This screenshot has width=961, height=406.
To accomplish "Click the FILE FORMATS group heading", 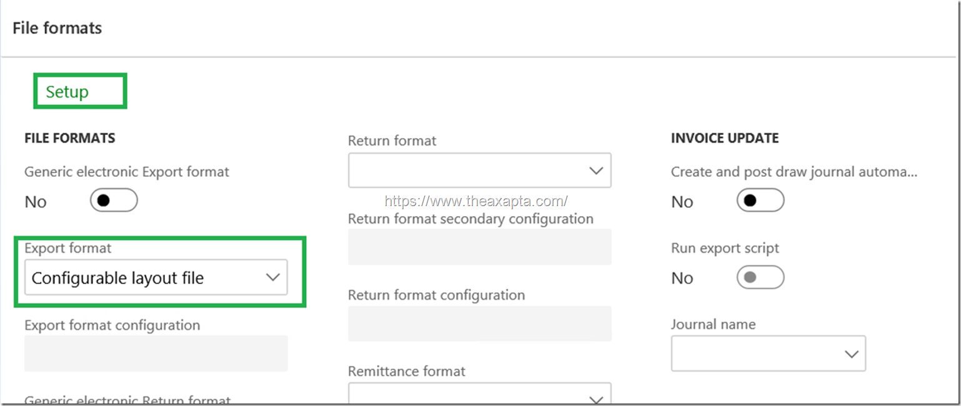I will click(x=70, y=139).
